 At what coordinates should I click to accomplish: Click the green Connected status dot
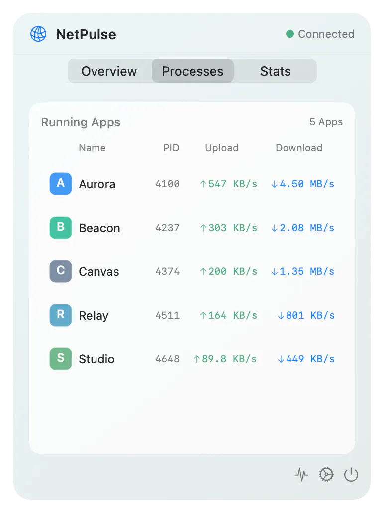[289, 34]
